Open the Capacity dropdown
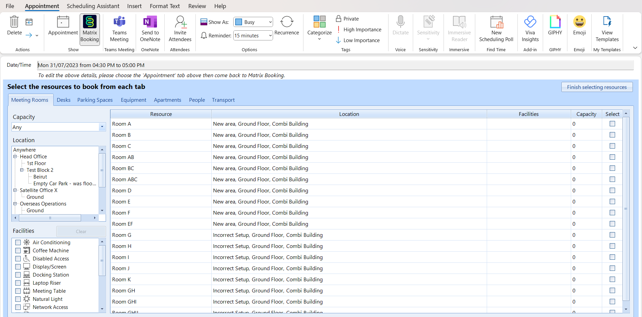Screen dimensions: 642x317 tap(102, 127)
